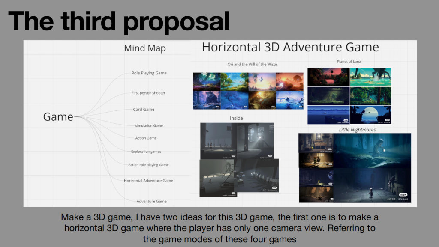Click the "Action role playing Game" branch
This screenshot has width=439, height=247.
(x=148, y=165)
